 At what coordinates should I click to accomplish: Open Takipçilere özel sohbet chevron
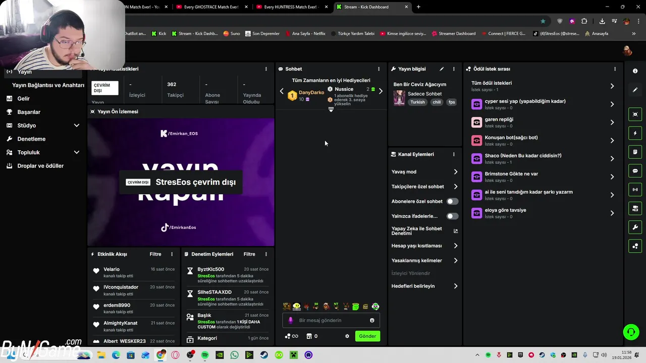tap(456, 187)
